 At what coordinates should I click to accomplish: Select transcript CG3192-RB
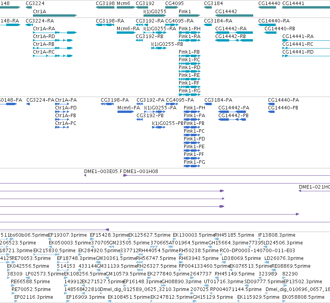139,40
